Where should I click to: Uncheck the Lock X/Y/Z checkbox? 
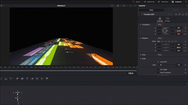[x=158, y=62]
